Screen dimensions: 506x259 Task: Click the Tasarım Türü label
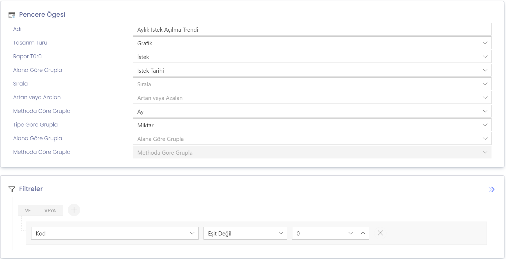pos(30,43)
